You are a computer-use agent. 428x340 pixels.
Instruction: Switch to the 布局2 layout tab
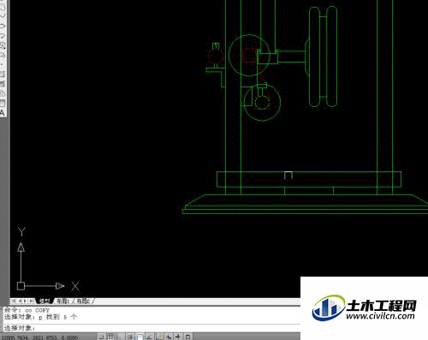point(83,301)
